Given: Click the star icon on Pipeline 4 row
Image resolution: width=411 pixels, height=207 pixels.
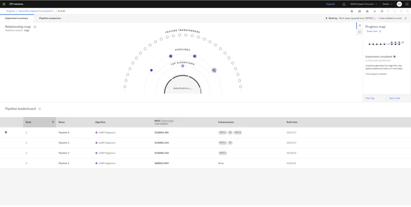Looking at the screenshot, I should [6, 132].
